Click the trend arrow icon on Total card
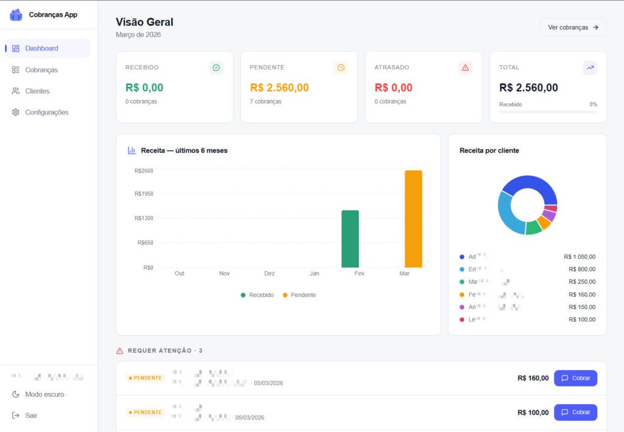Screen dimensions: 624x432 (589, 68)
